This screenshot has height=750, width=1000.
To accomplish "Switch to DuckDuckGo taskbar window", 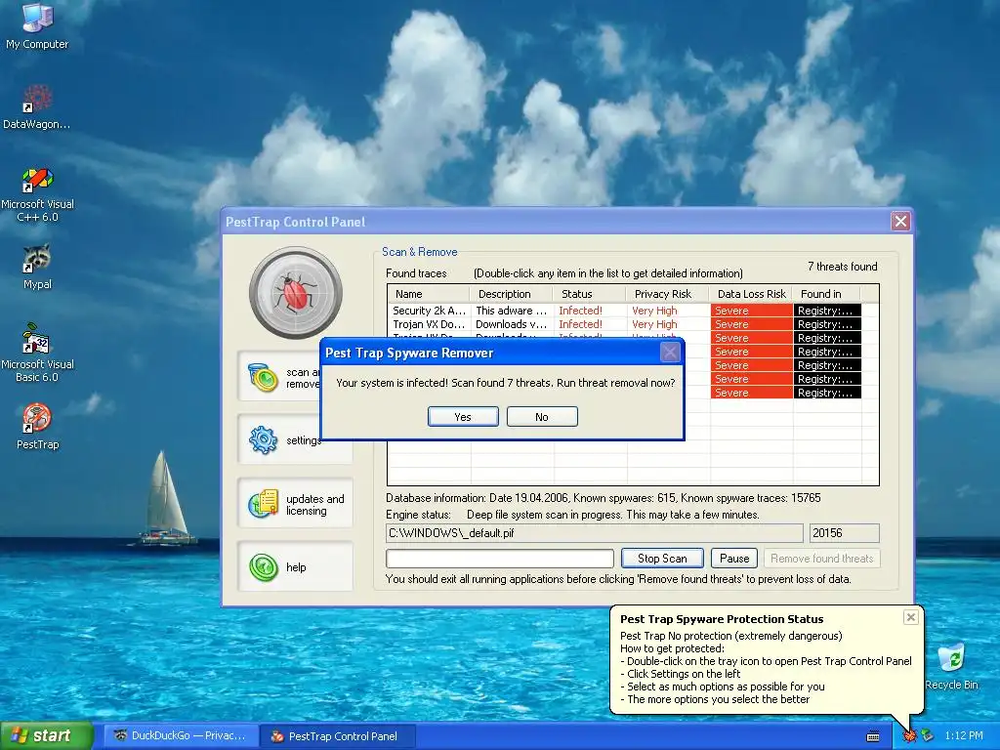I will (181, 736).
